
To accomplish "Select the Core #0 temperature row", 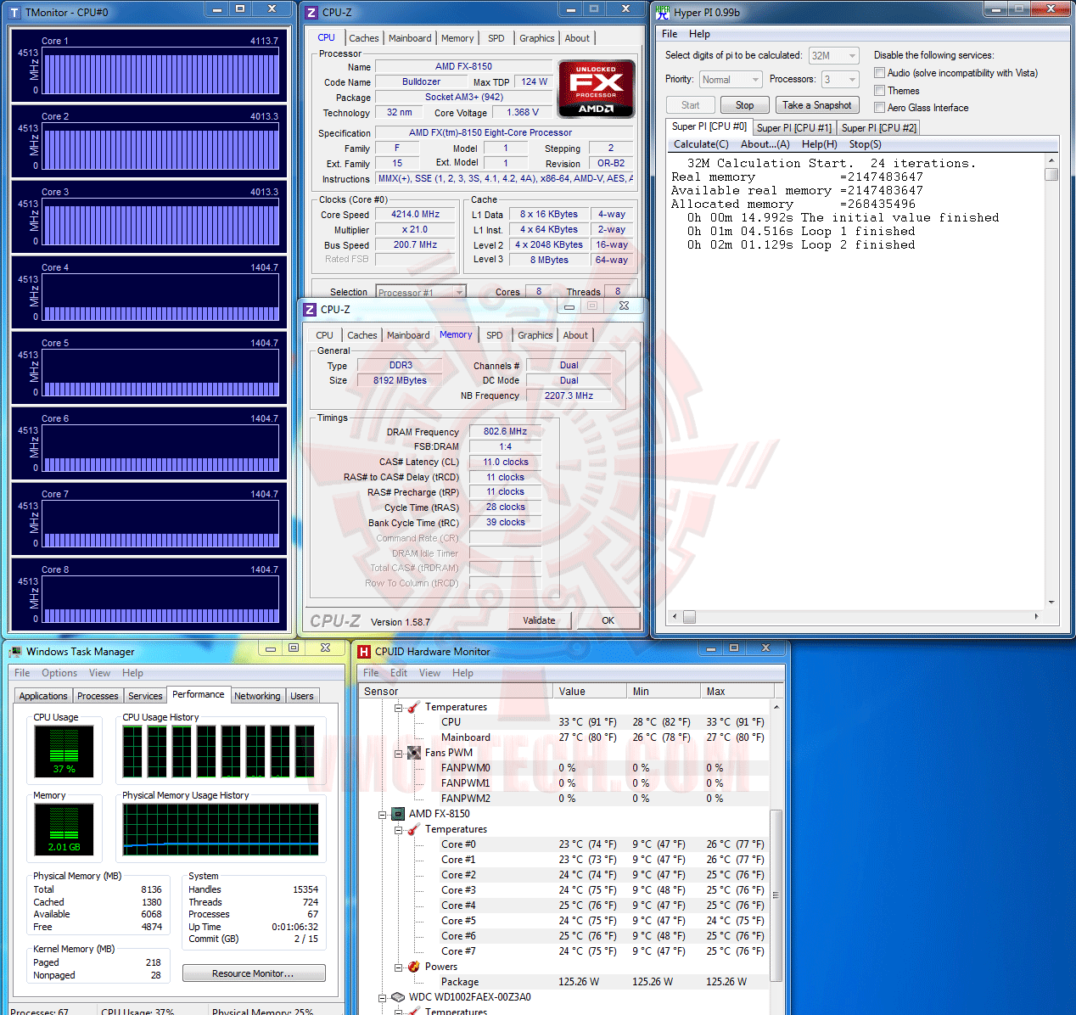I will (564, 844).
